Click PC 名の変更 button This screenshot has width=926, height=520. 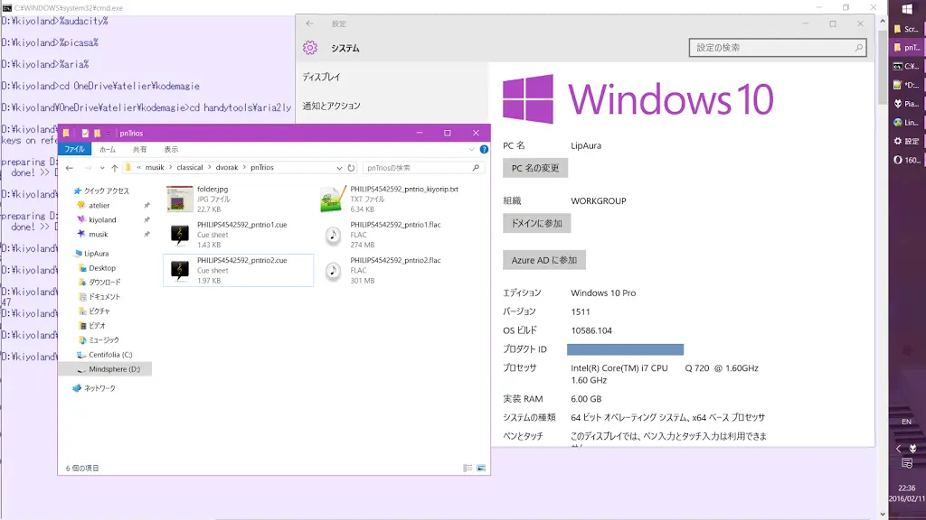click(x=535, y=168)
